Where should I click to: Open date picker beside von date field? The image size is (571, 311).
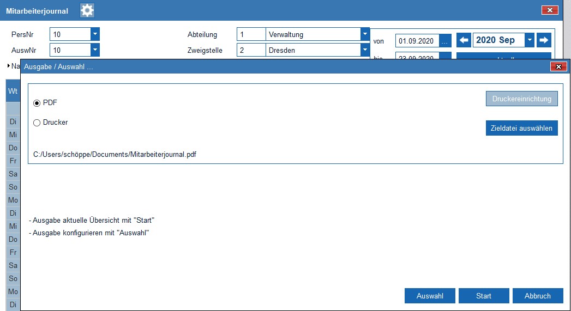coord(445,41)
